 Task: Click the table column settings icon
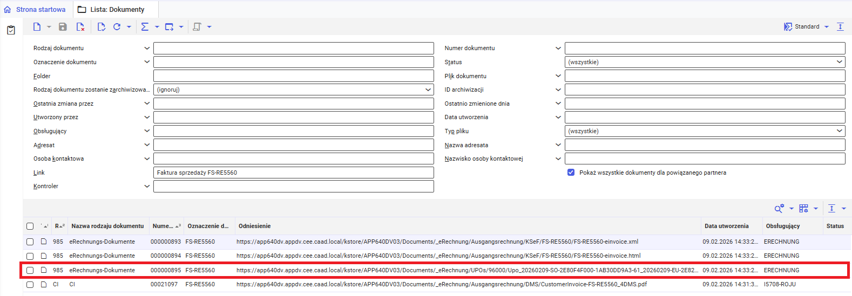click(803, 209)
